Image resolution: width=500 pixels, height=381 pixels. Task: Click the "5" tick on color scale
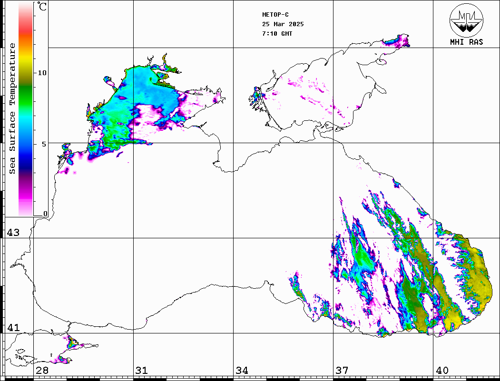pos(44,144)
